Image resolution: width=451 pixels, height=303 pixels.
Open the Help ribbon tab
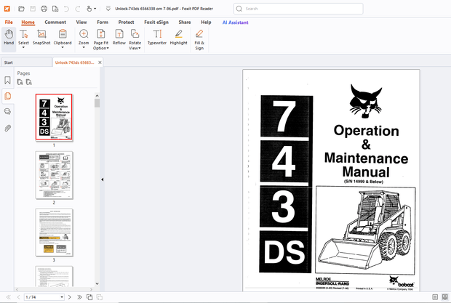pos(206,22)
